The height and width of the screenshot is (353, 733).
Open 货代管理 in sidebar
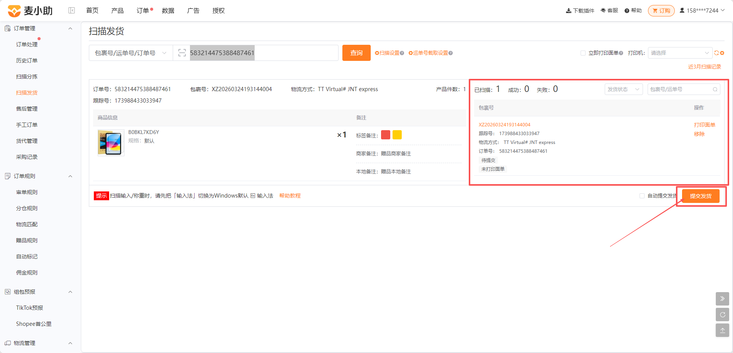tap(27, 141)
